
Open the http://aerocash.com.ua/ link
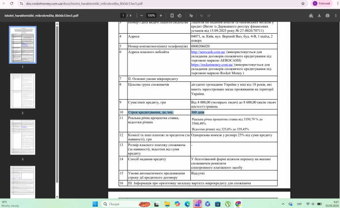[x=208, y=52]
